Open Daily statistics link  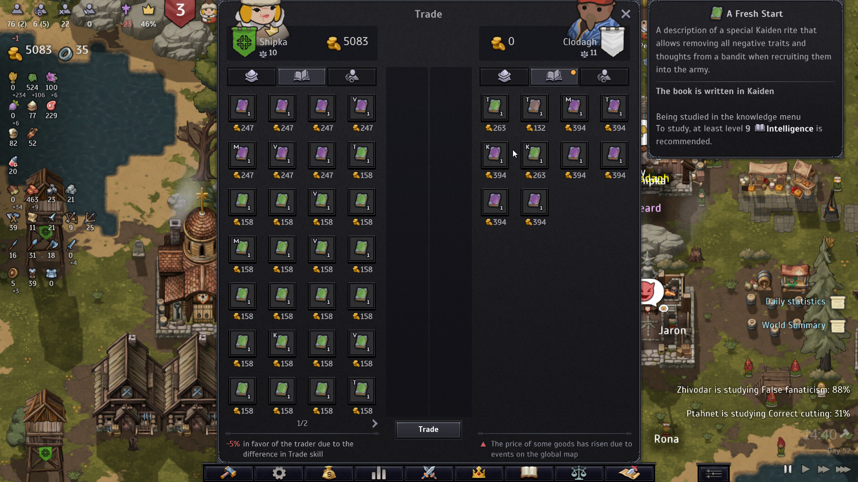795,302
